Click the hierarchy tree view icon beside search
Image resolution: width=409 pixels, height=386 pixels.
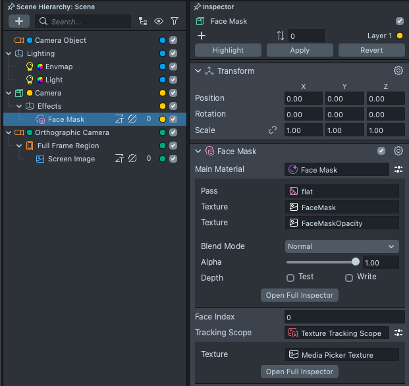[x=143, y=22]
